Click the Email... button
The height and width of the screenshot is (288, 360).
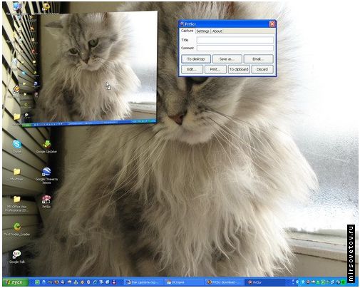[258, 59]
